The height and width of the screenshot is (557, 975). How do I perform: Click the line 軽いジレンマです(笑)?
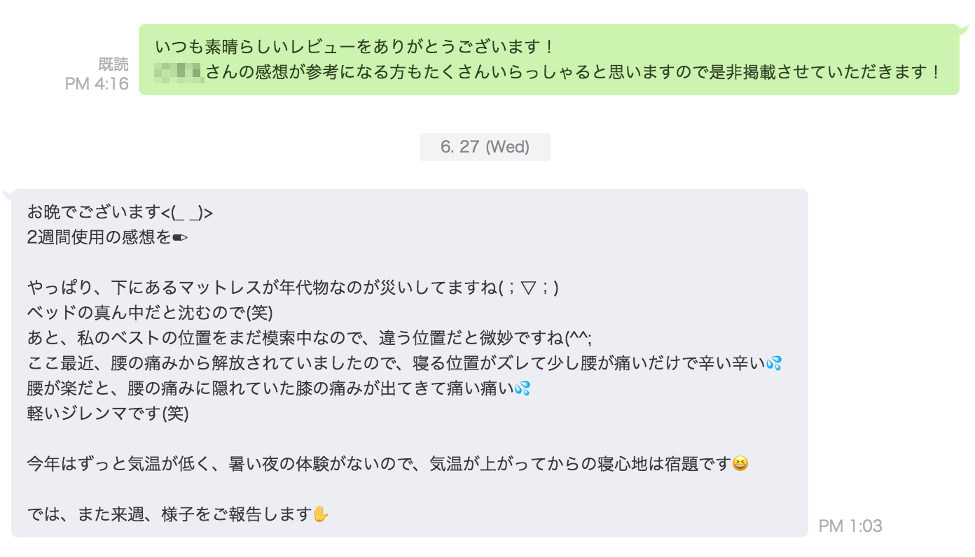pyautogui.click(x=108, y=414)
